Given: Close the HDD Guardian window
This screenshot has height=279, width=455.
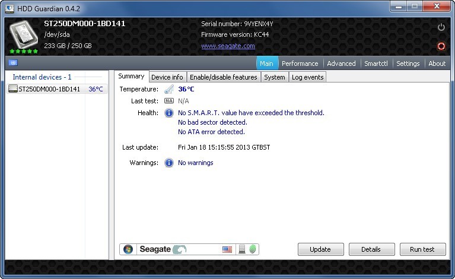Looking at the screenshot, I should pos(437,7).
